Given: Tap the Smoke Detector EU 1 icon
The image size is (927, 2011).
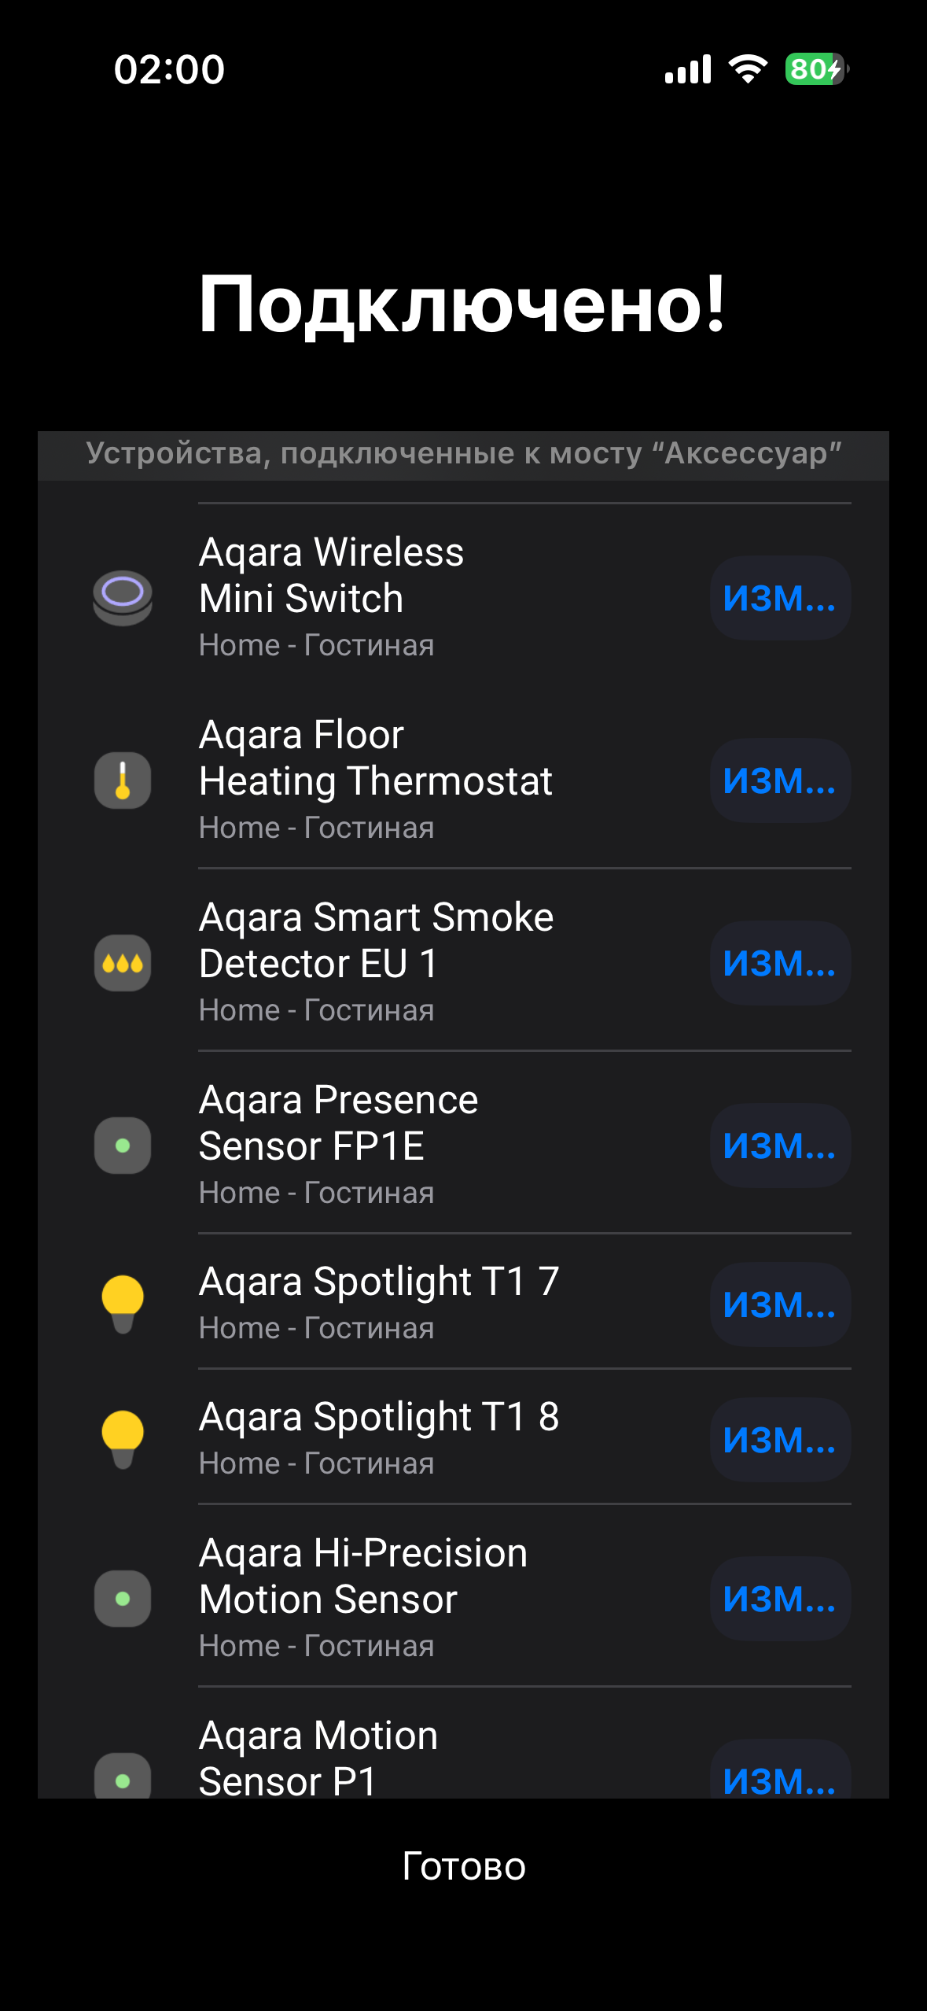Looking at the screenshot, I should click(x=123, y=962).
